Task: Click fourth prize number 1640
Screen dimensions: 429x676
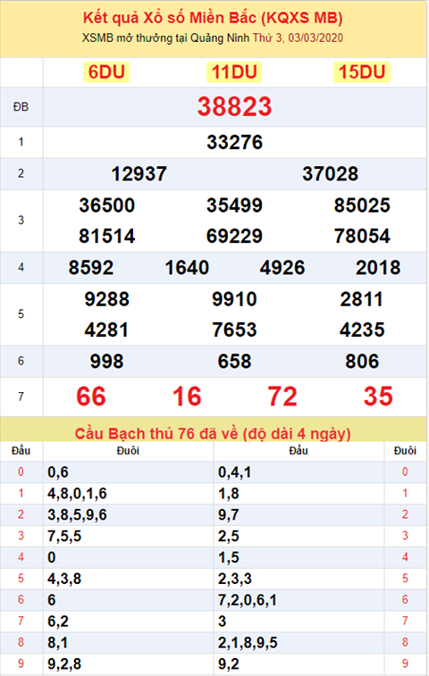Action: [x=187, y=268]
